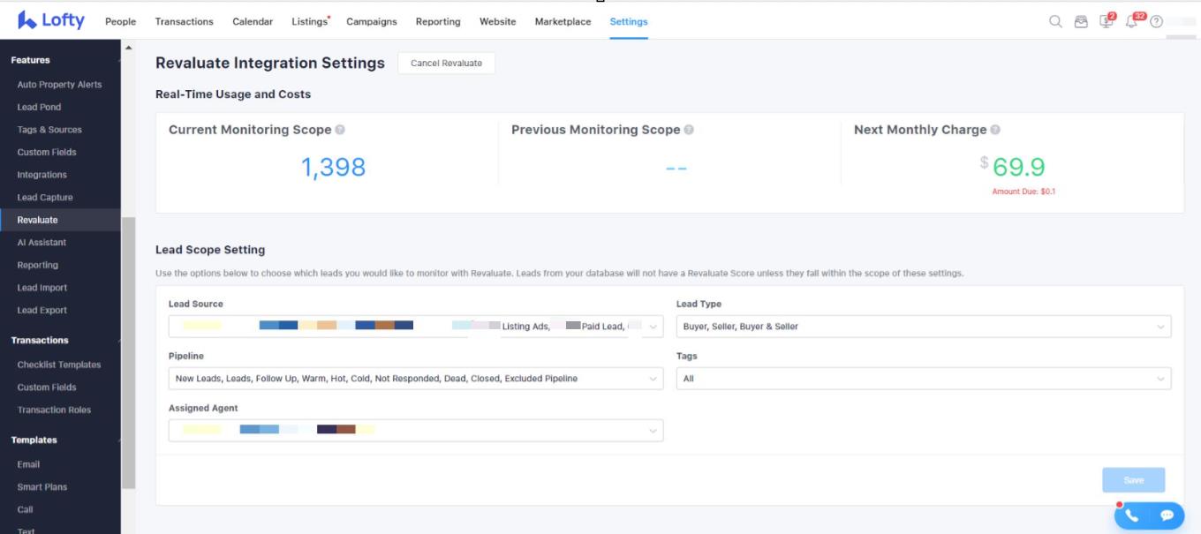Open Lead Export in sidebar
Image resolution: width=1201 pixels, height=534 pixels.
(x=42, y=311)
